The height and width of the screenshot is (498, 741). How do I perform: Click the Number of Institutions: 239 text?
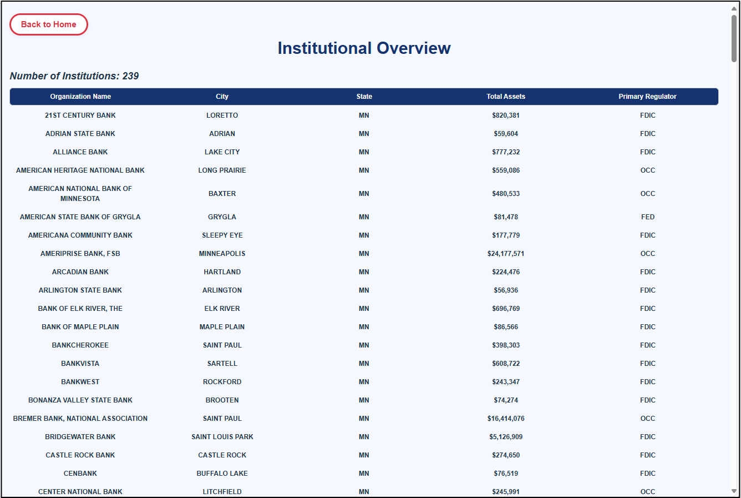point(74,76)
